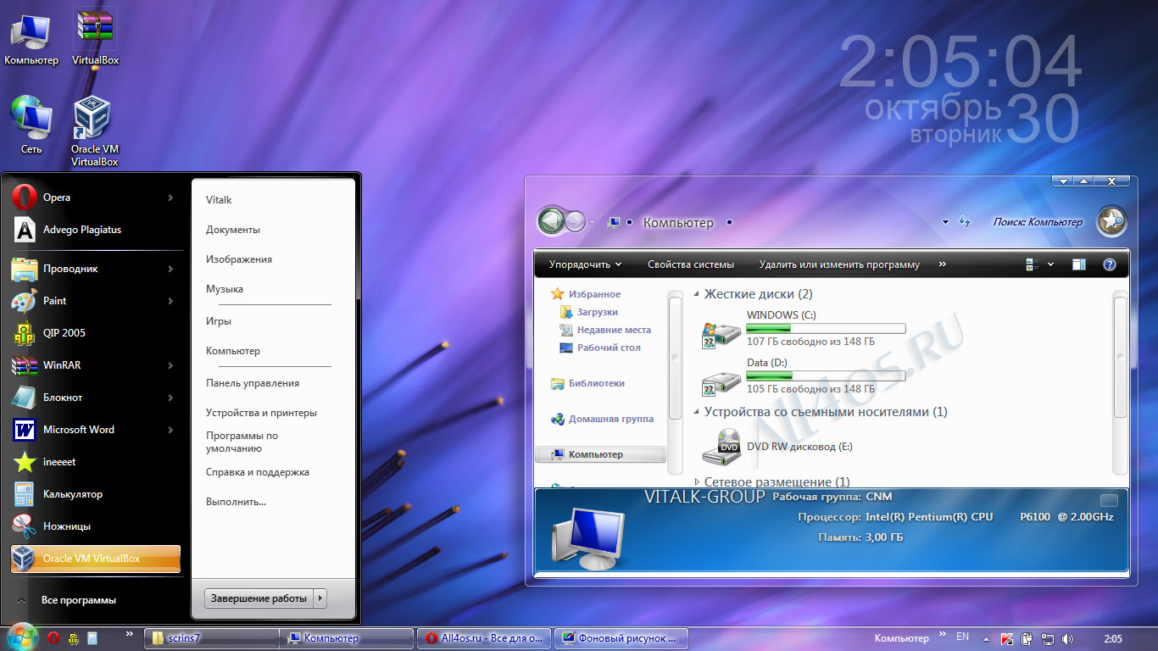The image size is (1158, 651).
Task: Click the Data (D:) free space bar
Action: click(x=826, y=376)
